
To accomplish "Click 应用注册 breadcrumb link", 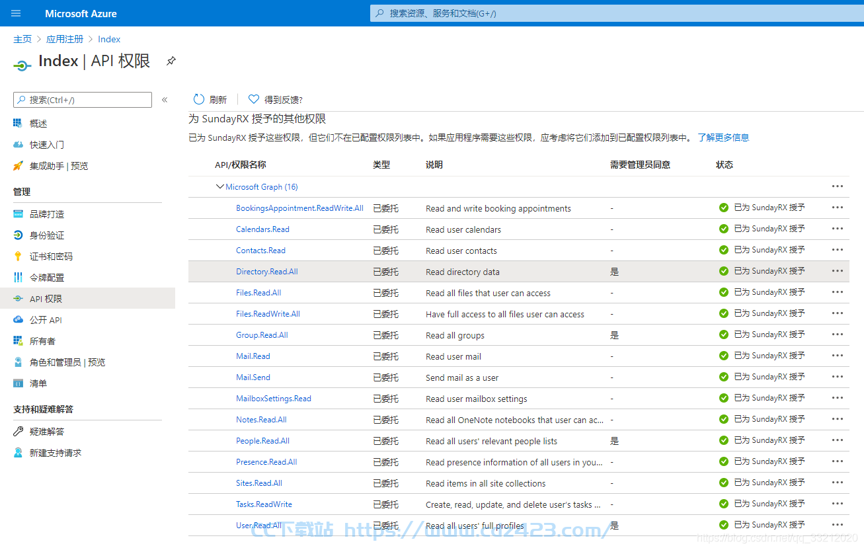I will point(65,39).
